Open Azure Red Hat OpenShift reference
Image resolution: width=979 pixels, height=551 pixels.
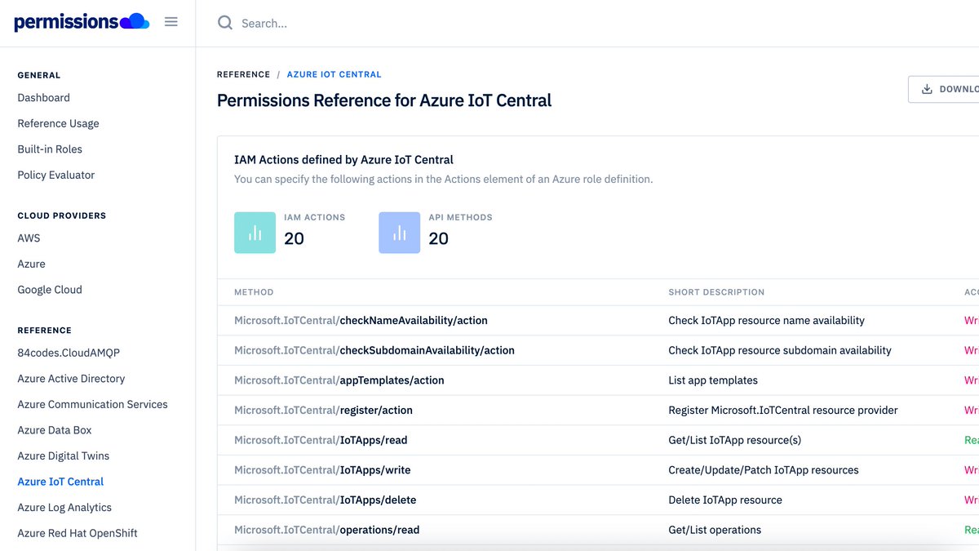click(78, 533)
